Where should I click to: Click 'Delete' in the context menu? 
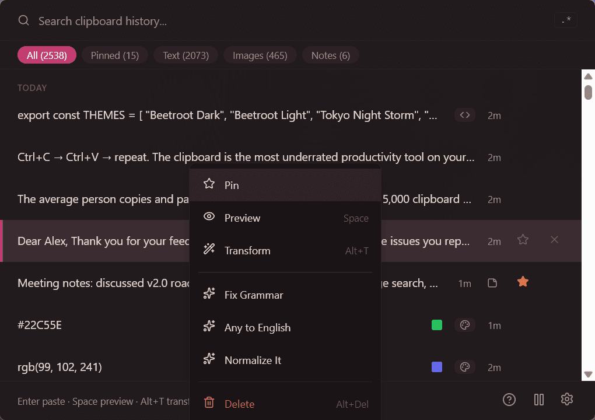pos(239,403)
